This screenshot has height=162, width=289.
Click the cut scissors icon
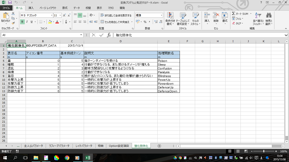[13, 13]
